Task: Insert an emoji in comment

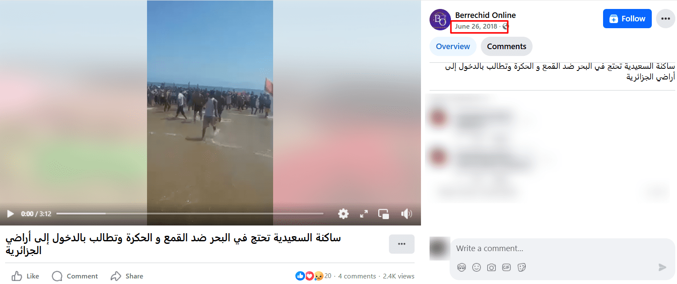Action: pyautogui.click(x=477, y=267)
